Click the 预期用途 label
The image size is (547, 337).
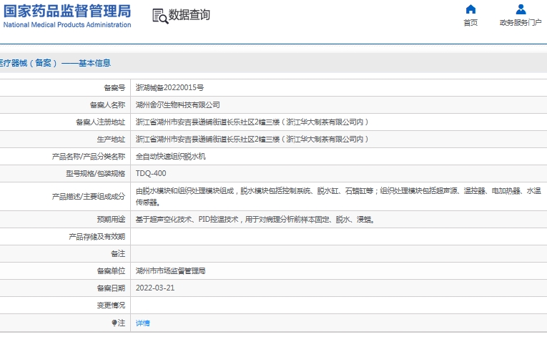111,220
